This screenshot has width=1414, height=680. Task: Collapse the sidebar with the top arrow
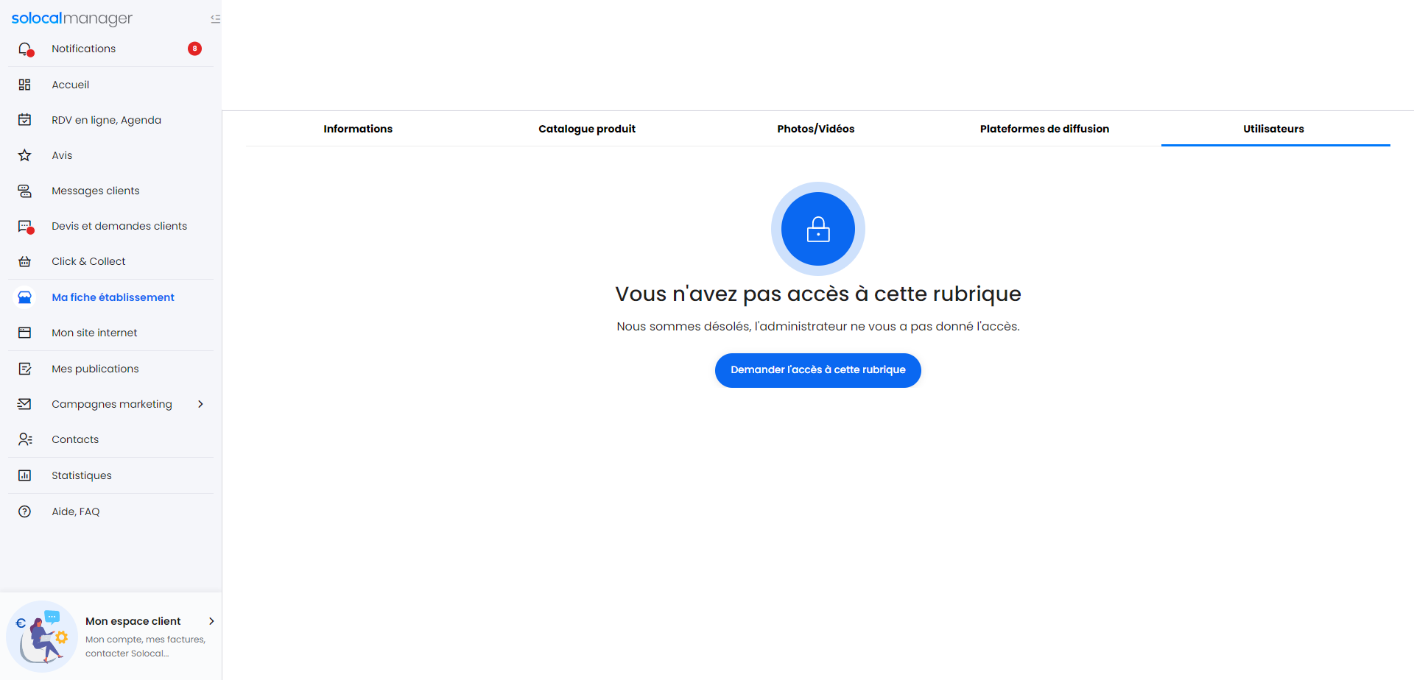215,19
